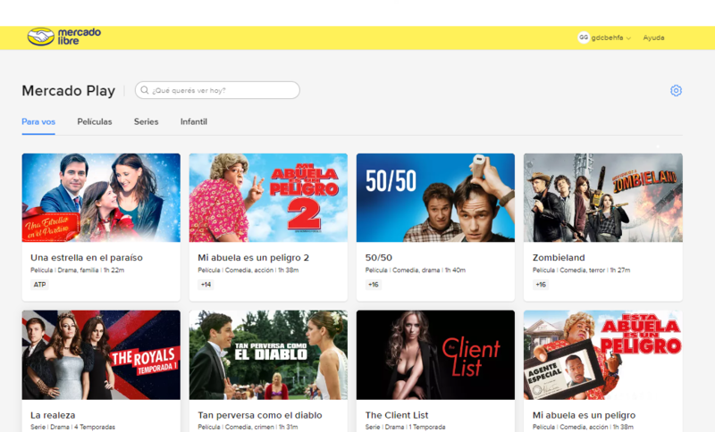The width and height of the screenshot is (715, 432).
Task: Click 'Serie | Drama | 1 Temporada' text
Action: coord(406,427)
